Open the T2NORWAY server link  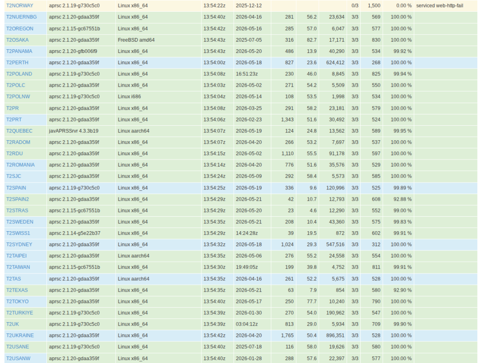[20, 6]
